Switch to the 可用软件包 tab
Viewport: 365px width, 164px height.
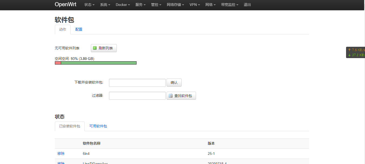coord(98,126)
